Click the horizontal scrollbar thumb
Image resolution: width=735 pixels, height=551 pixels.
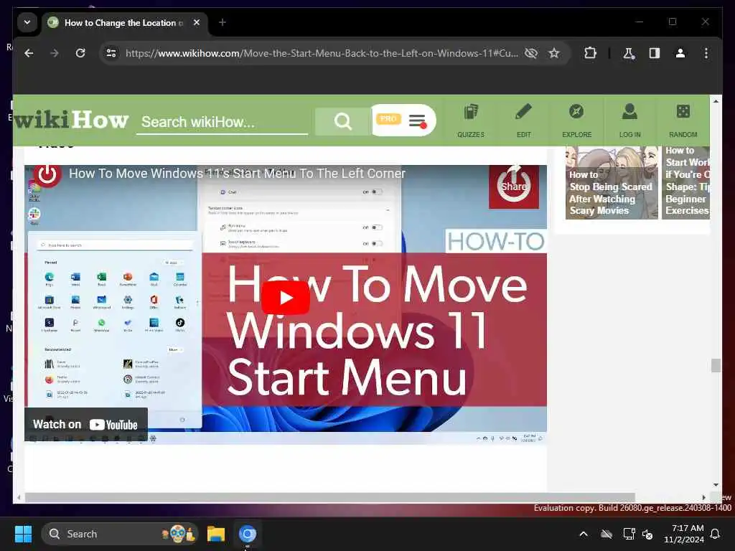[329, 497]
